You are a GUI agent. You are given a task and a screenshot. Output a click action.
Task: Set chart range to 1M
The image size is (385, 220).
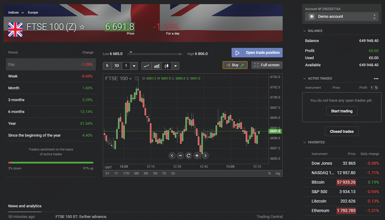155,173
